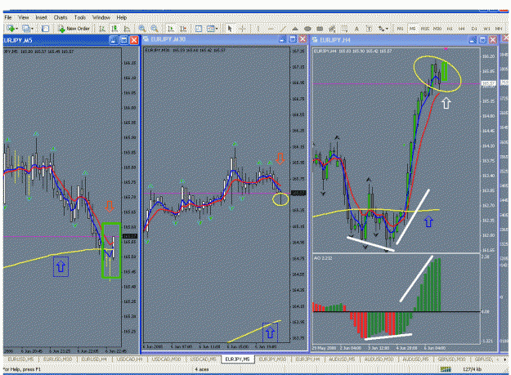Viewport: 511px width, 375px height.
Task: Toggle the Market Watch window icon
Action: coord(45,29)
